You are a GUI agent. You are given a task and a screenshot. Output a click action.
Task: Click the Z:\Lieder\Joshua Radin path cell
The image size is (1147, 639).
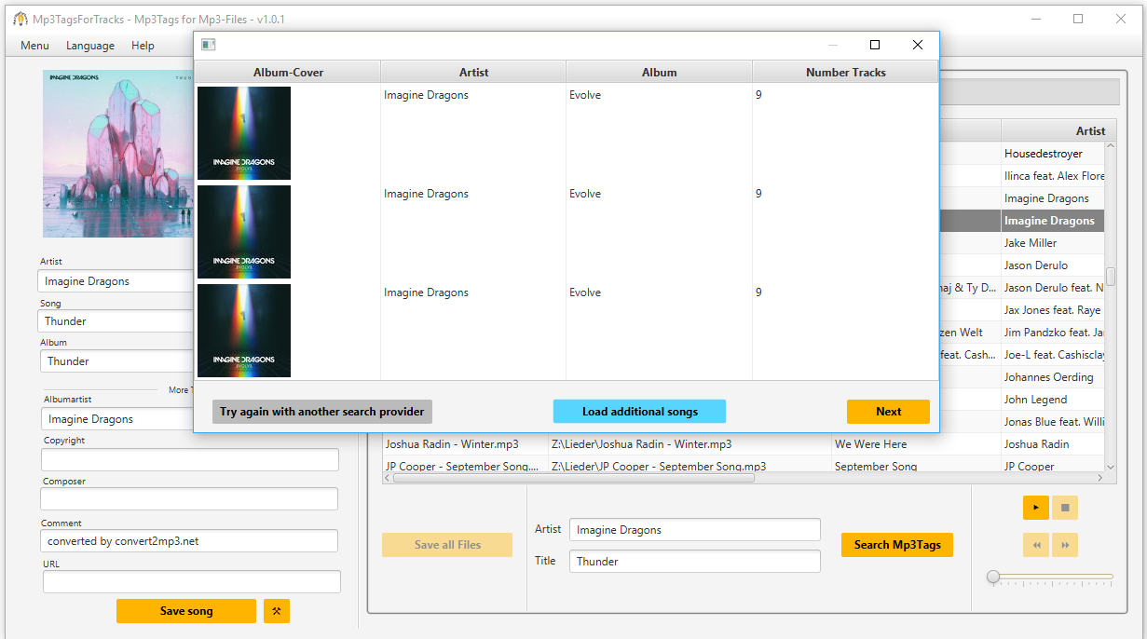689,444
